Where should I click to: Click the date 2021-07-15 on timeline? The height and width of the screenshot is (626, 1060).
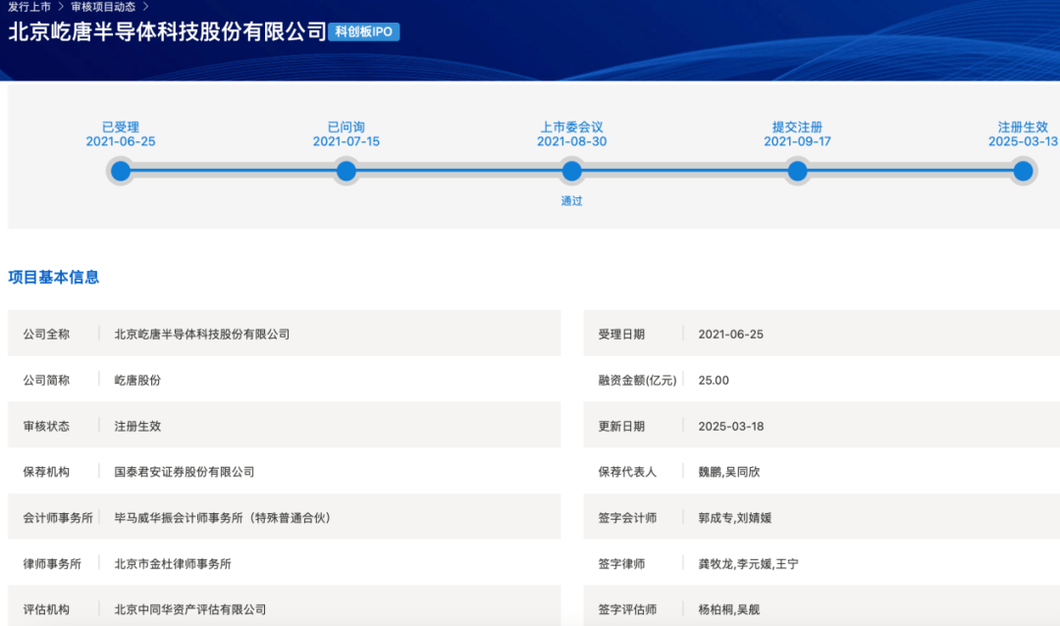pyautogui.click(x=346, y=141)
